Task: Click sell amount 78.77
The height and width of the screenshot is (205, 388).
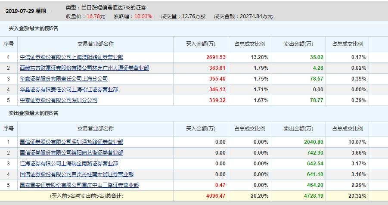Action: pyautogui.click(x=317, y=100)
